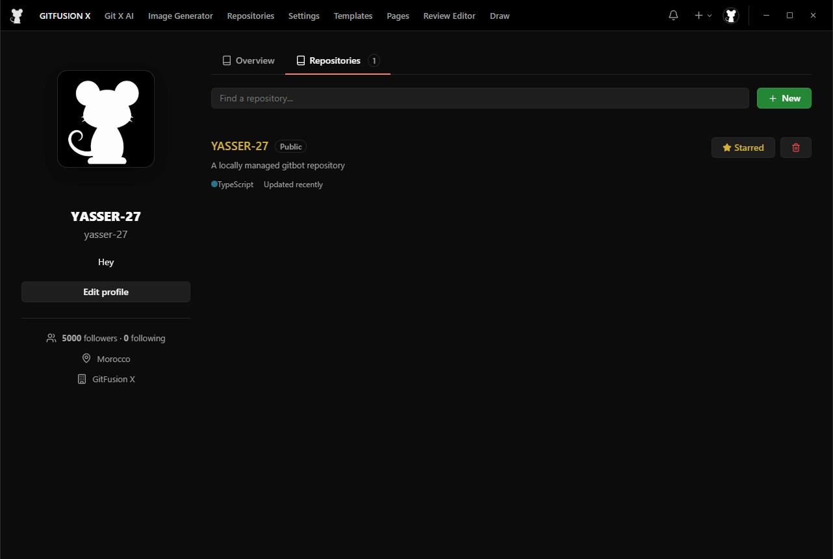Select the Repositories profile tab
The width and height of the screenshot is (833, 559).
(338, 60)
